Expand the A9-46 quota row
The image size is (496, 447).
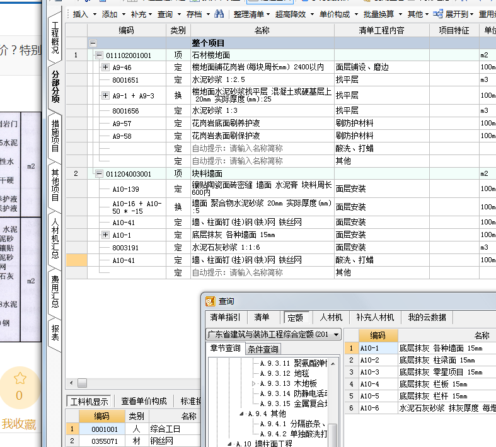(x=105, y=67)
